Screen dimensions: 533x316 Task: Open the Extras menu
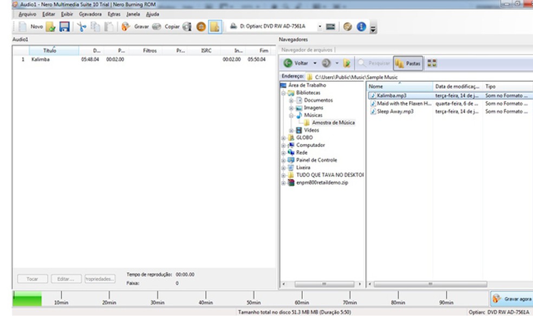114,14
